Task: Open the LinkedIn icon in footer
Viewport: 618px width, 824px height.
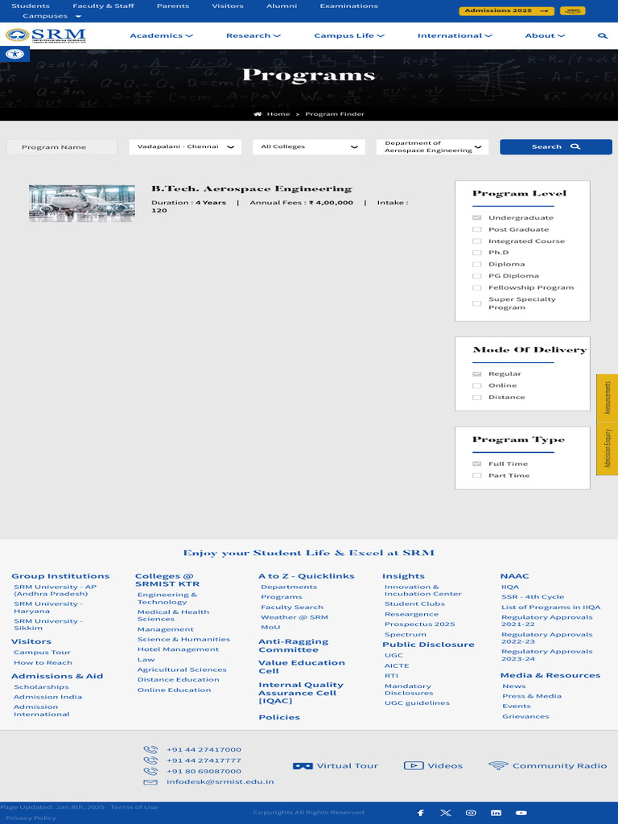Action: pyautogui.click(x=496, y=813)
